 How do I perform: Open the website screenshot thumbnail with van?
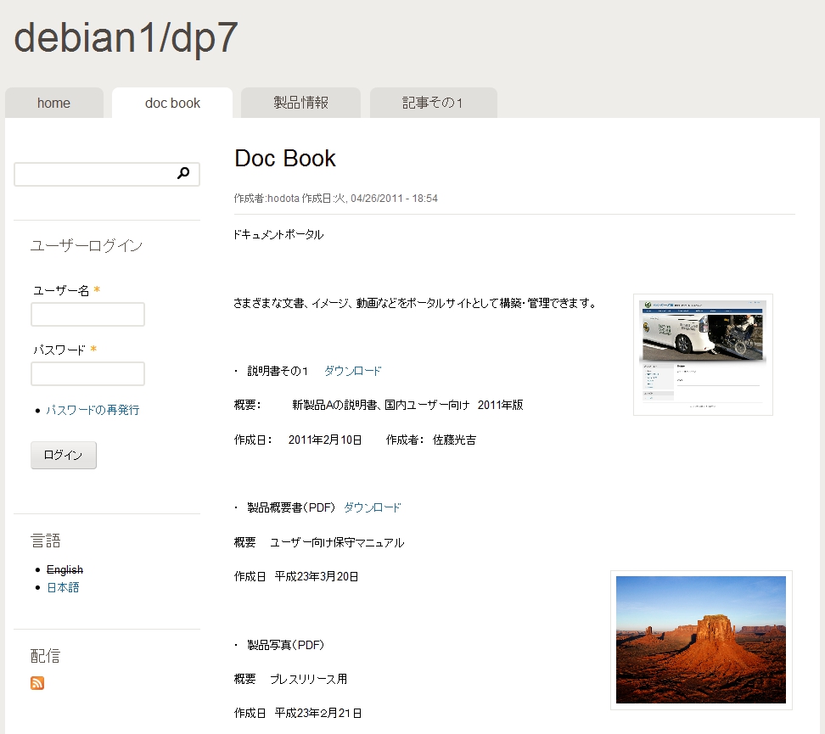click(x=703, y=355)
